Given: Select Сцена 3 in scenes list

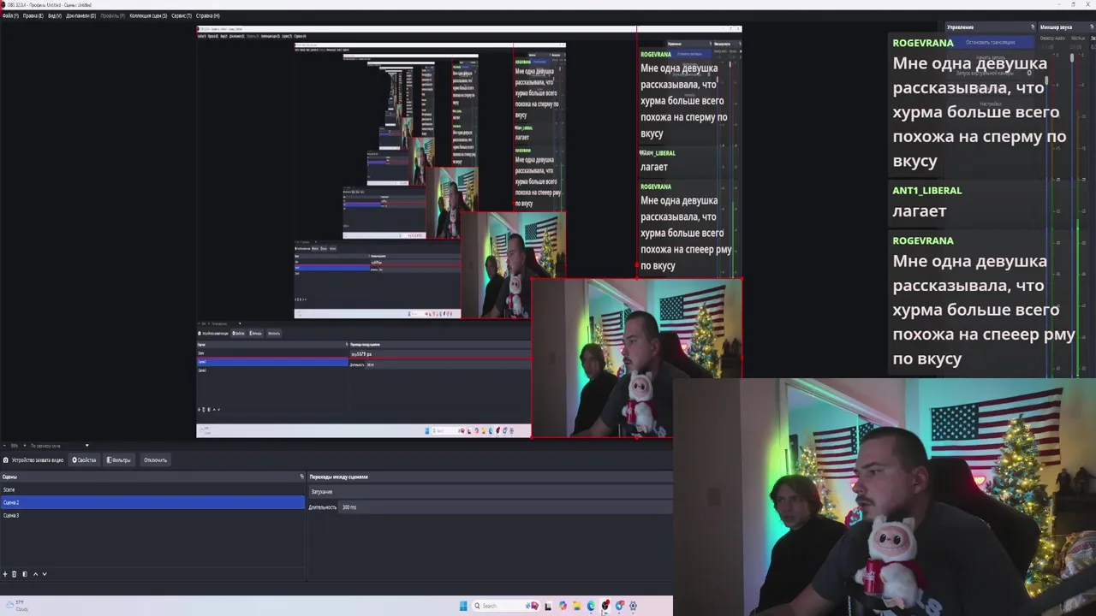Looking at the screenshot, I should [152, 515].
